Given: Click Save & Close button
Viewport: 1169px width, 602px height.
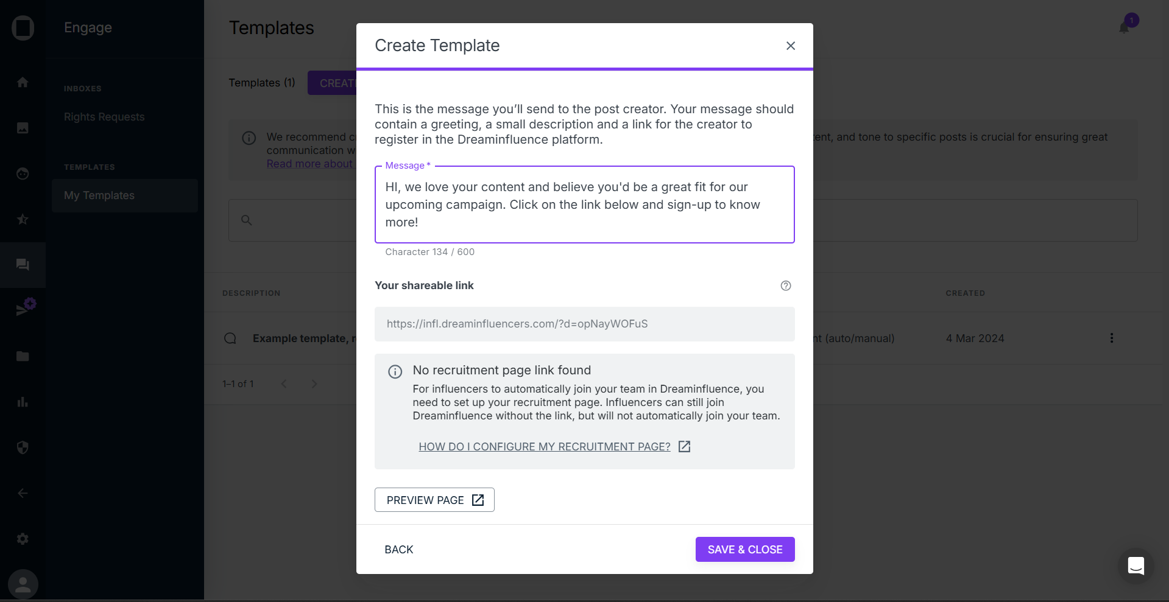Looking at the screenshot, I should tap(744, 549).
